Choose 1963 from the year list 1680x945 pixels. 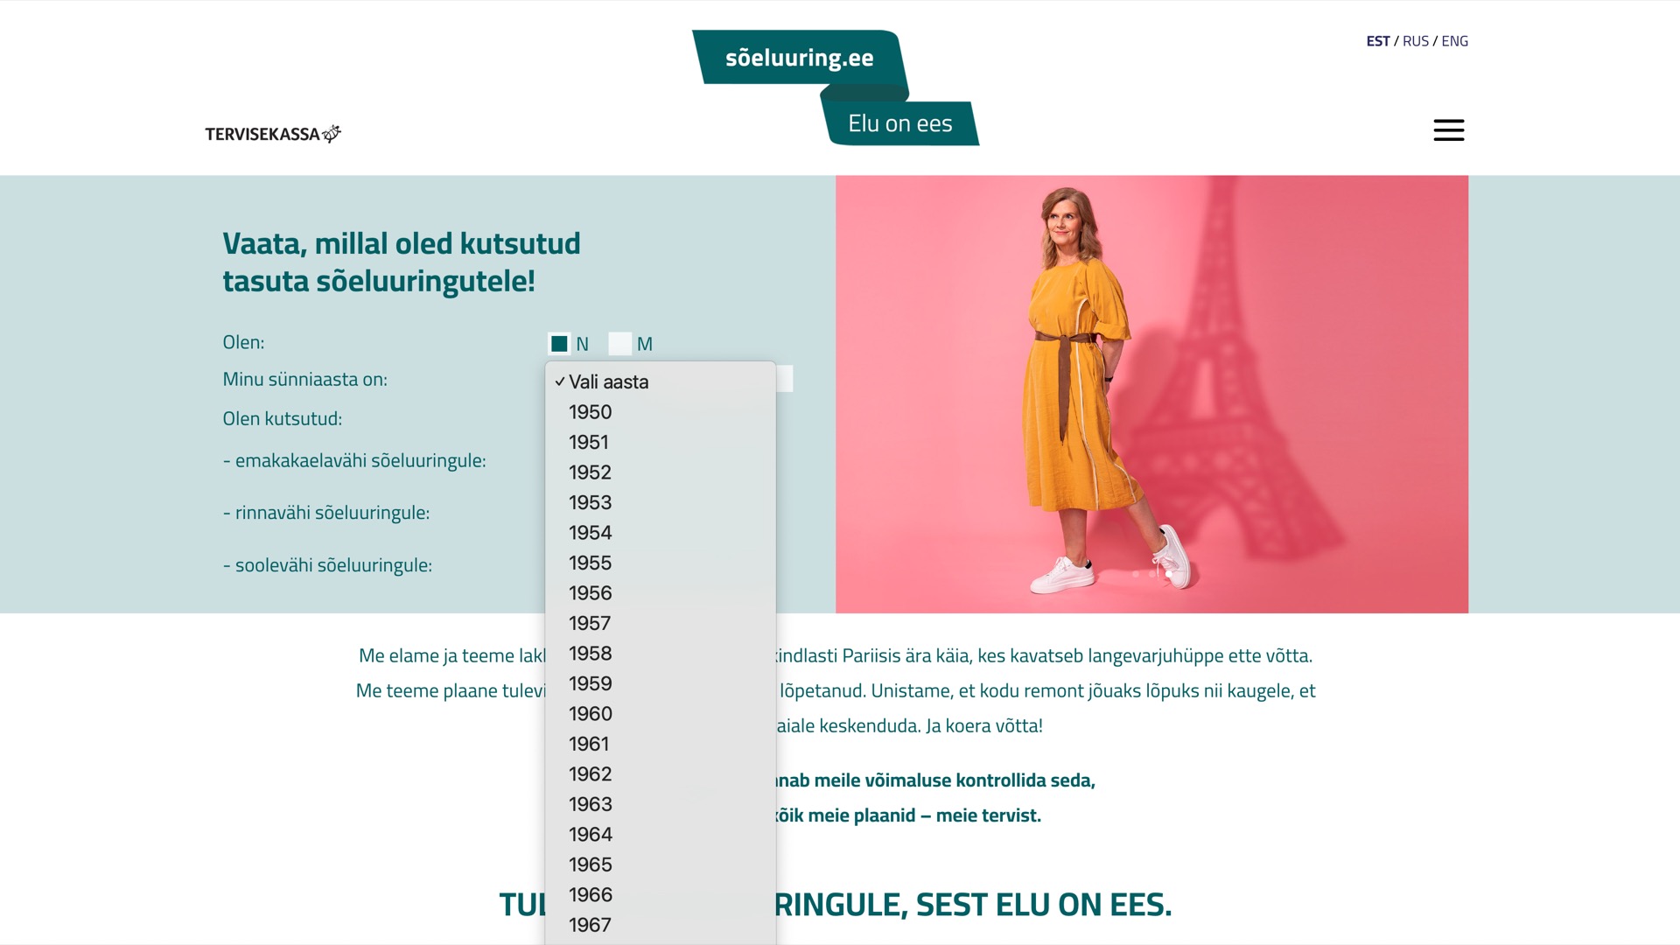click(x=660, y=804)
